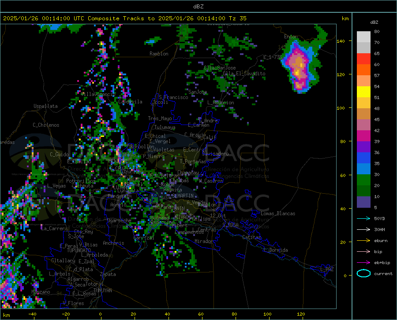Select the magenta 39-42 dBZ color band

coord(363,136)
